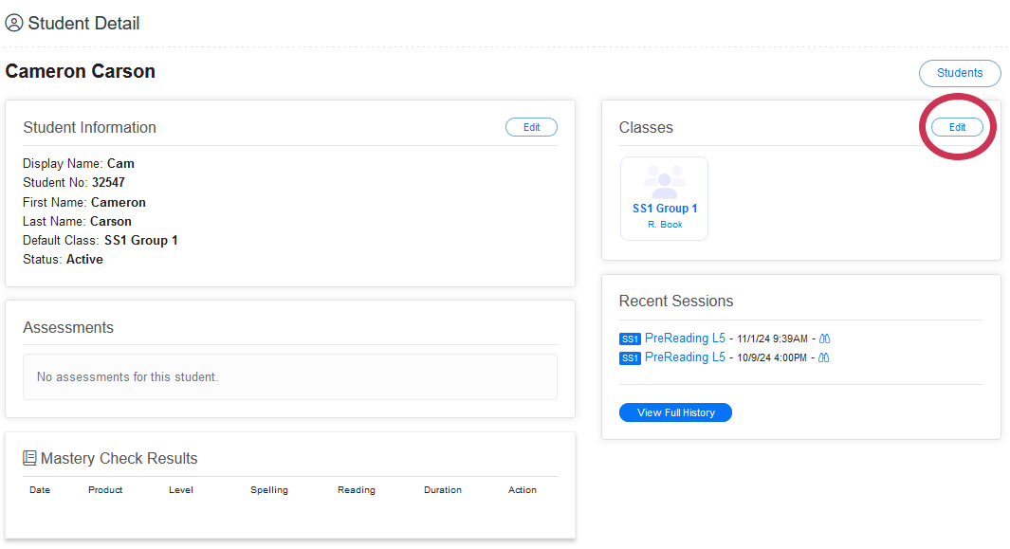Click the group icon above SS1 Group 1
This screenshot has height=549, width=1010.
[x=664, y=180]
